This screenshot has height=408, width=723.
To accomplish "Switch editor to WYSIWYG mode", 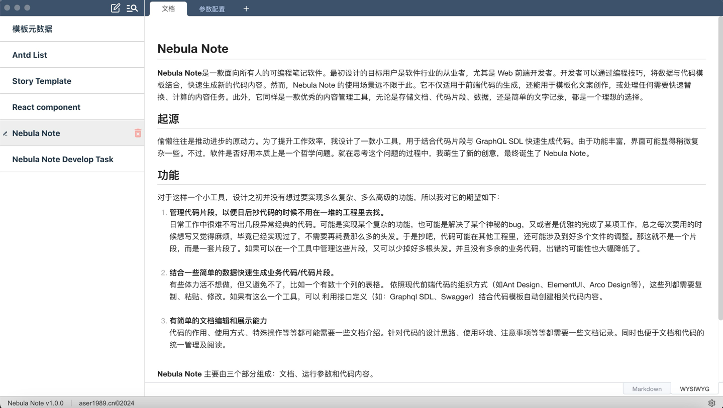I will [x=694, y=389].
